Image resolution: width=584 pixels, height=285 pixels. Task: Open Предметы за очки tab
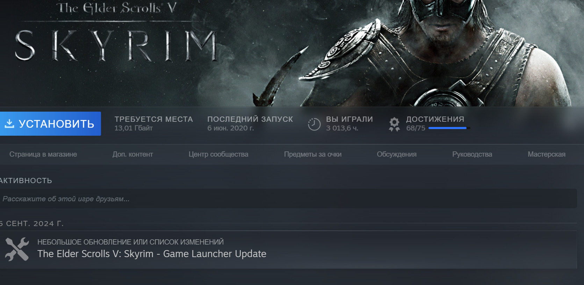[x=313, y=154]
